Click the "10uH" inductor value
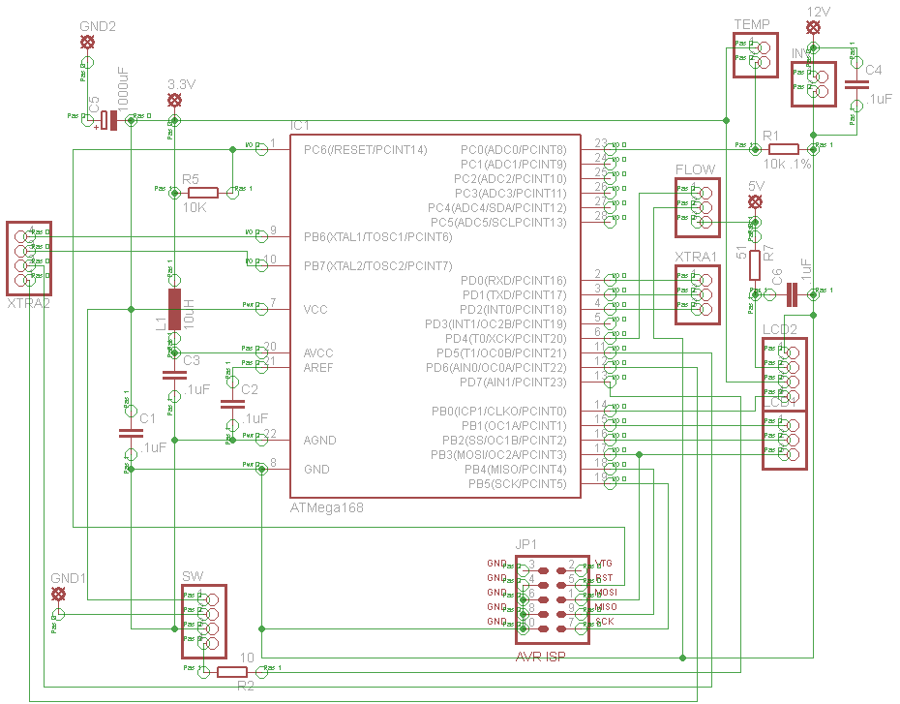Viewport: 900px width, 704px height. point(189,314)
